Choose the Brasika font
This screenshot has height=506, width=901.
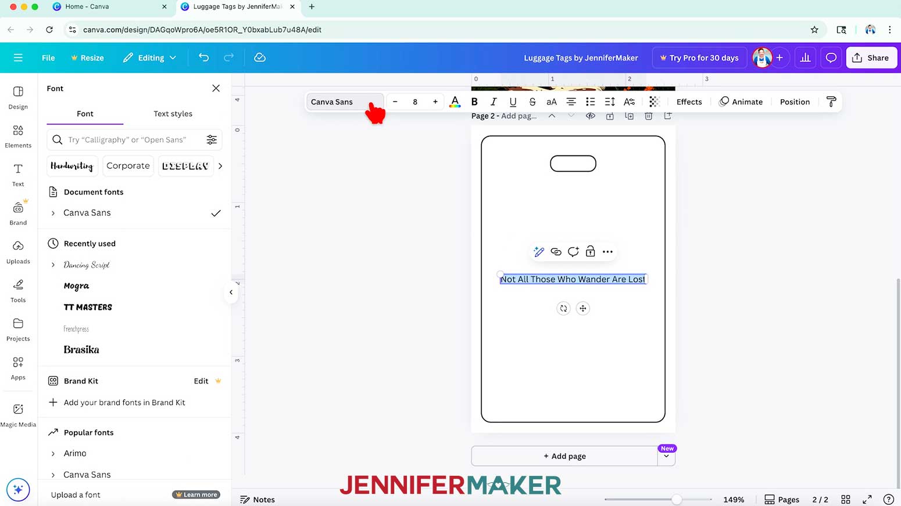coord(81,349)
